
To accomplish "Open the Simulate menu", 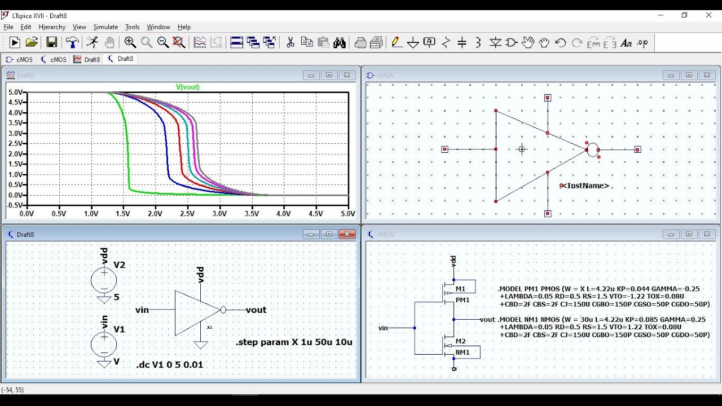I will [105, 27].
